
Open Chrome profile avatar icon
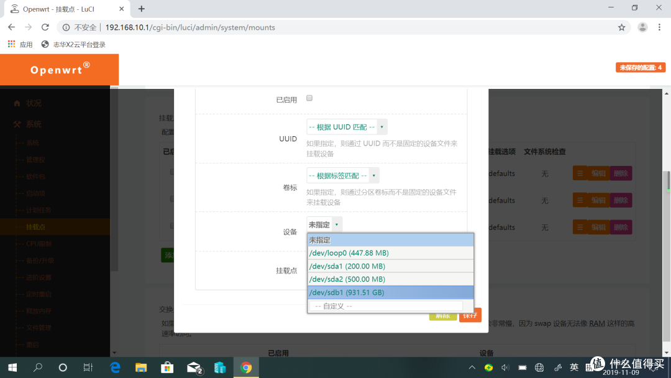pyautogui.click(x=642, y=27)
